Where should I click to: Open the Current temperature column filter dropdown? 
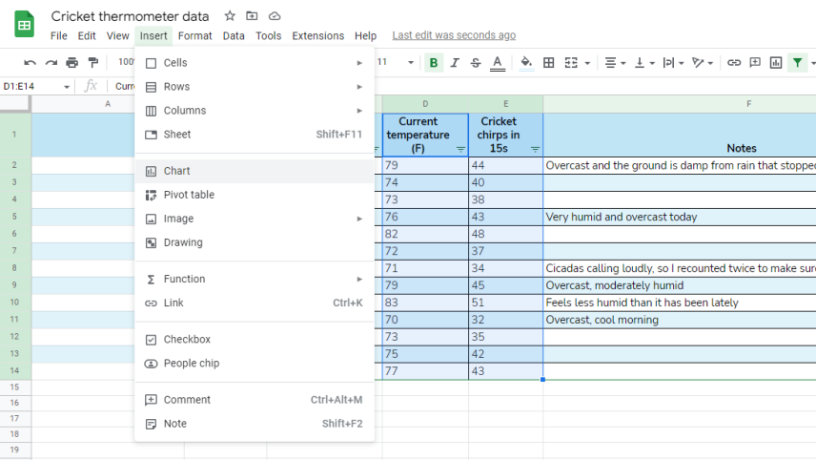[x=460, y=149]
